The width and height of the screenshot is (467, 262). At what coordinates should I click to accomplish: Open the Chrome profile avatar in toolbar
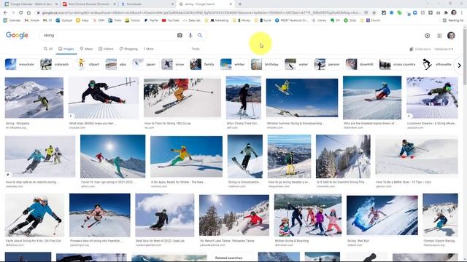[x=454, y=12]
